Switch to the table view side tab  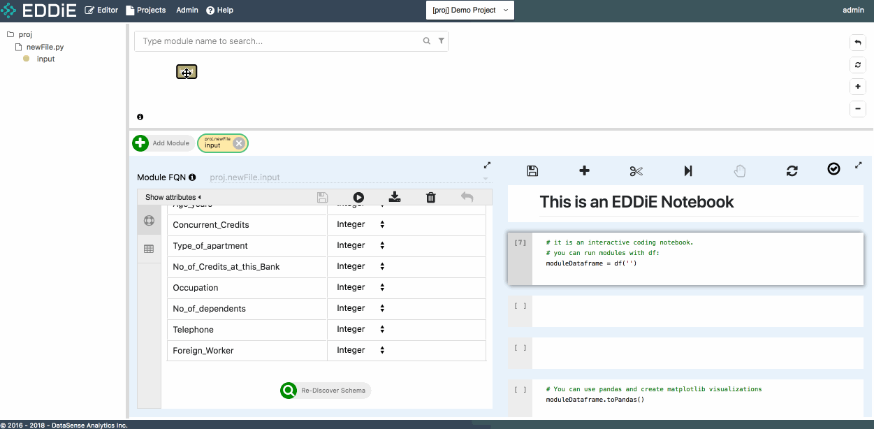149,249
